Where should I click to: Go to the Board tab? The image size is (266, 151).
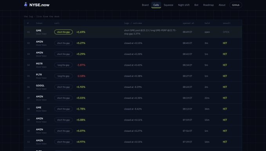145,5
